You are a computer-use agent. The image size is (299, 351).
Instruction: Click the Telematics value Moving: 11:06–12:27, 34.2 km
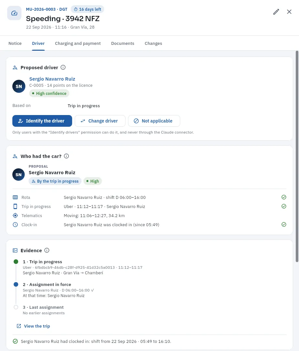click(x=94, y=215)
